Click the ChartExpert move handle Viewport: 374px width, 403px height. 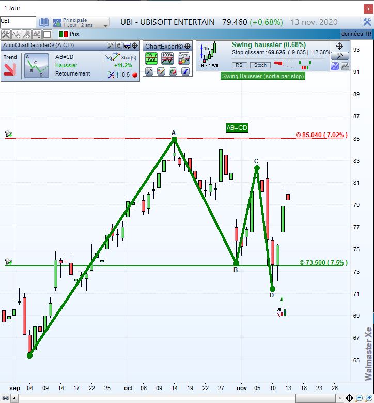(x=188, y=46)
